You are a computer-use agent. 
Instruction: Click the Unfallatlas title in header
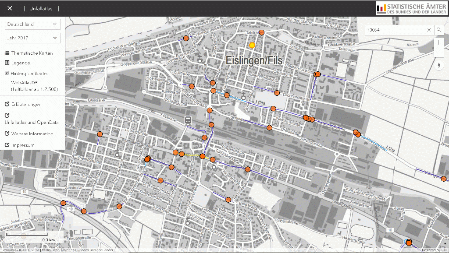pyautogui.click(x=41, y=8)
